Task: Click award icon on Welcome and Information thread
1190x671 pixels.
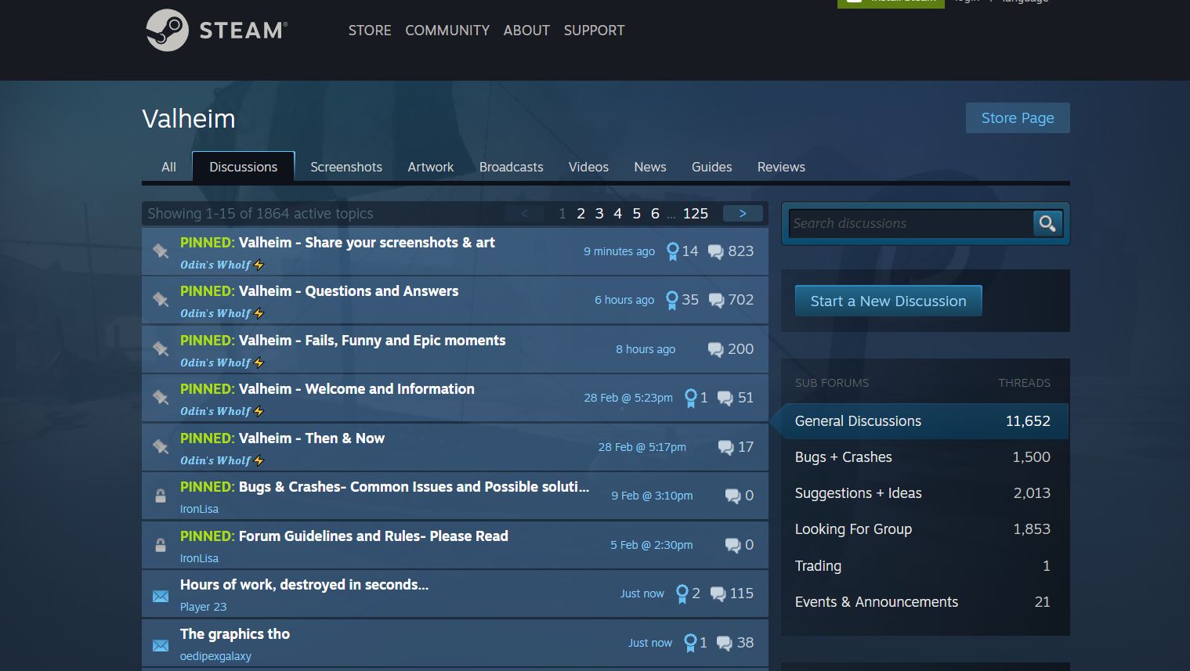Action: (691, 398)
